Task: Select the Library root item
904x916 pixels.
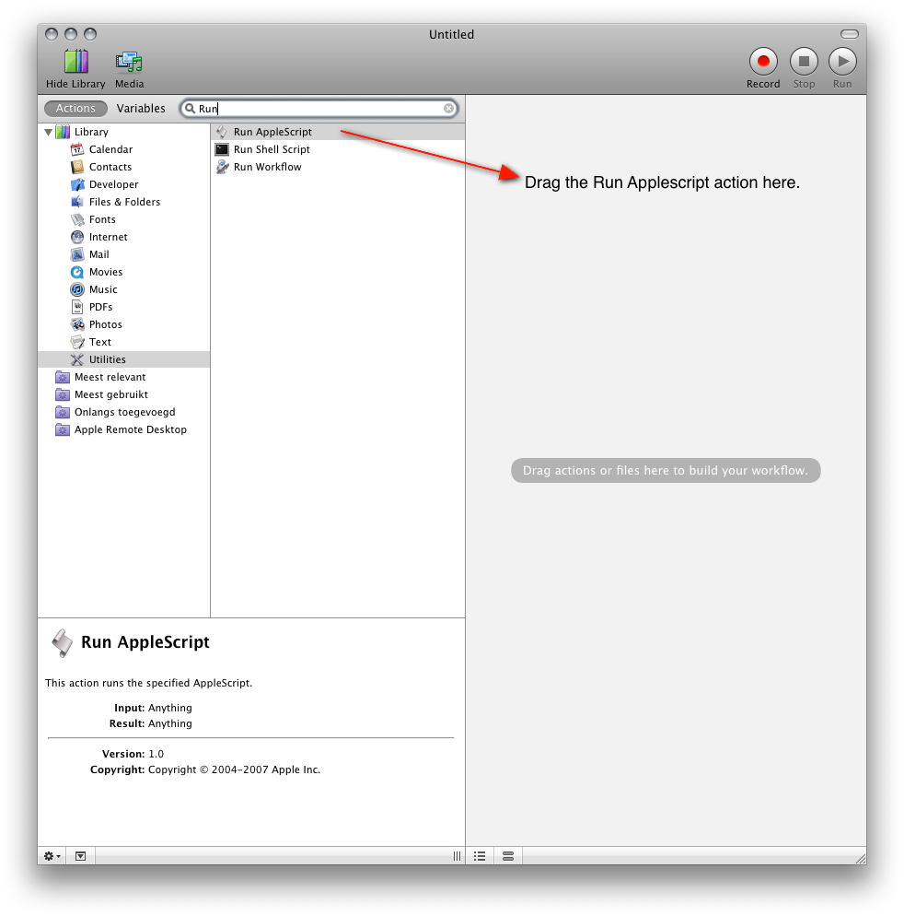Action: pyautogui.click(x=91, y=132)
